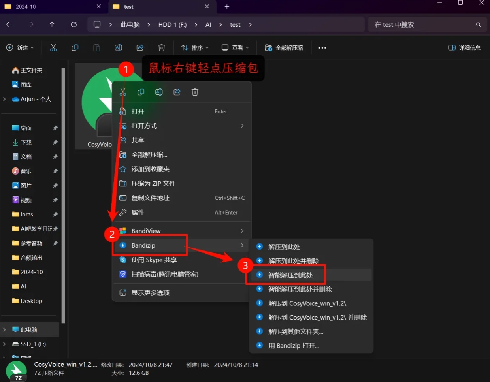490x382 pixels.
Task: Open a new tab with the plus icon
Action: click(x=227, y=6)
